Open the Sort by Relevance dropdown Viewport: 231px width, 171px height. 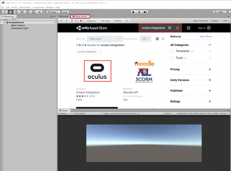pyautogui.click(x=105, y=39)
